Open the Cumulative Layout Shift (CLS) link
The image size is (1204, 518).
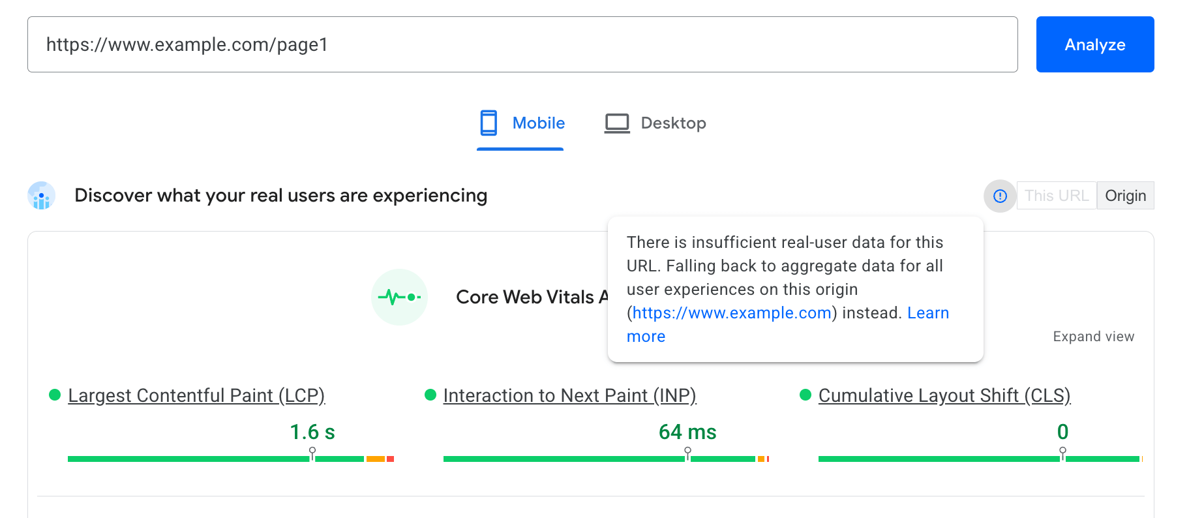pyautogui.click(x=944, y=395)
